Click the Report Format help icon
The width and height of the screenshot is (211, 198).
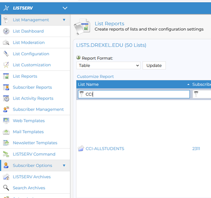[79, 57]
